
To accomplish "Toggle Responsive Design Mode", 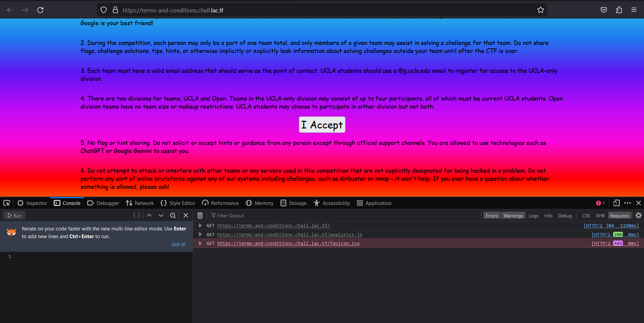I will click(616, 203).
